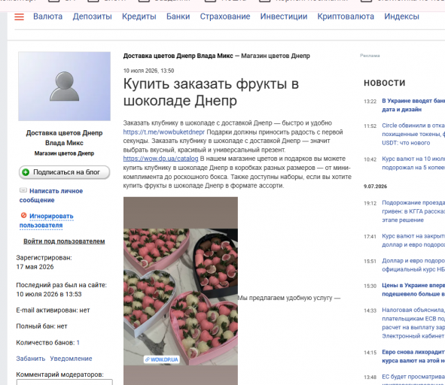Open the 19:12 Подорожание проезда news

[x=413, y=211]
